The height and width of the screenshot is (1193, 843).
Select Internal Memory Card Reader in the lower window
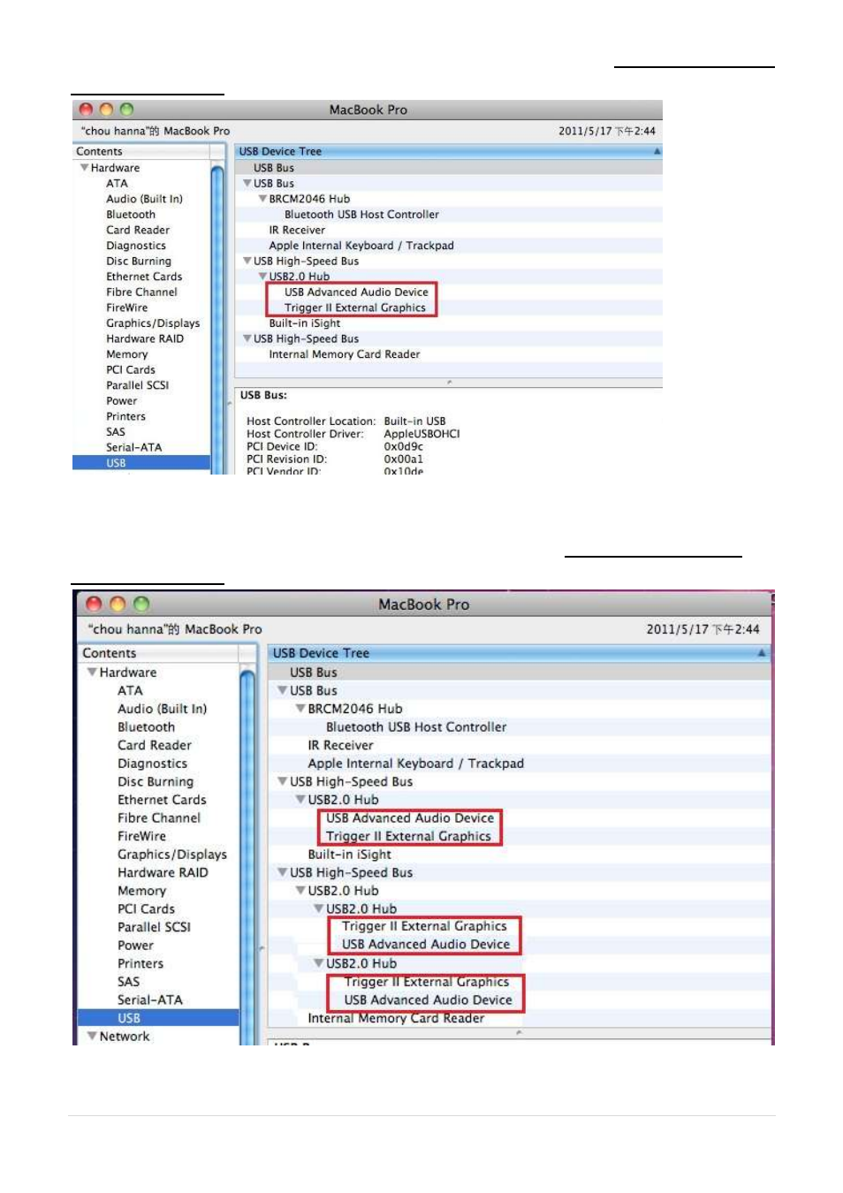(396, 1018)
